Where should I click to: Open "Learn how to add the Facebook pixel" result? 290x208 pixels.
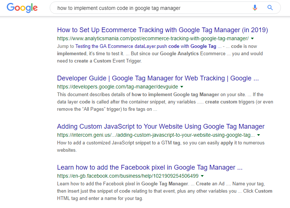pyautogui.click(x=150, y=167)
